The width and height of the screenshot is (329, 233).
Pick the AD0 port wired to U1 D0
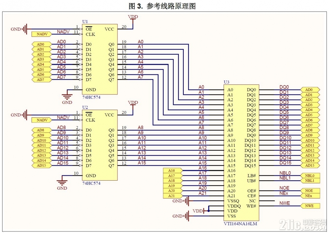pos(41,44)
